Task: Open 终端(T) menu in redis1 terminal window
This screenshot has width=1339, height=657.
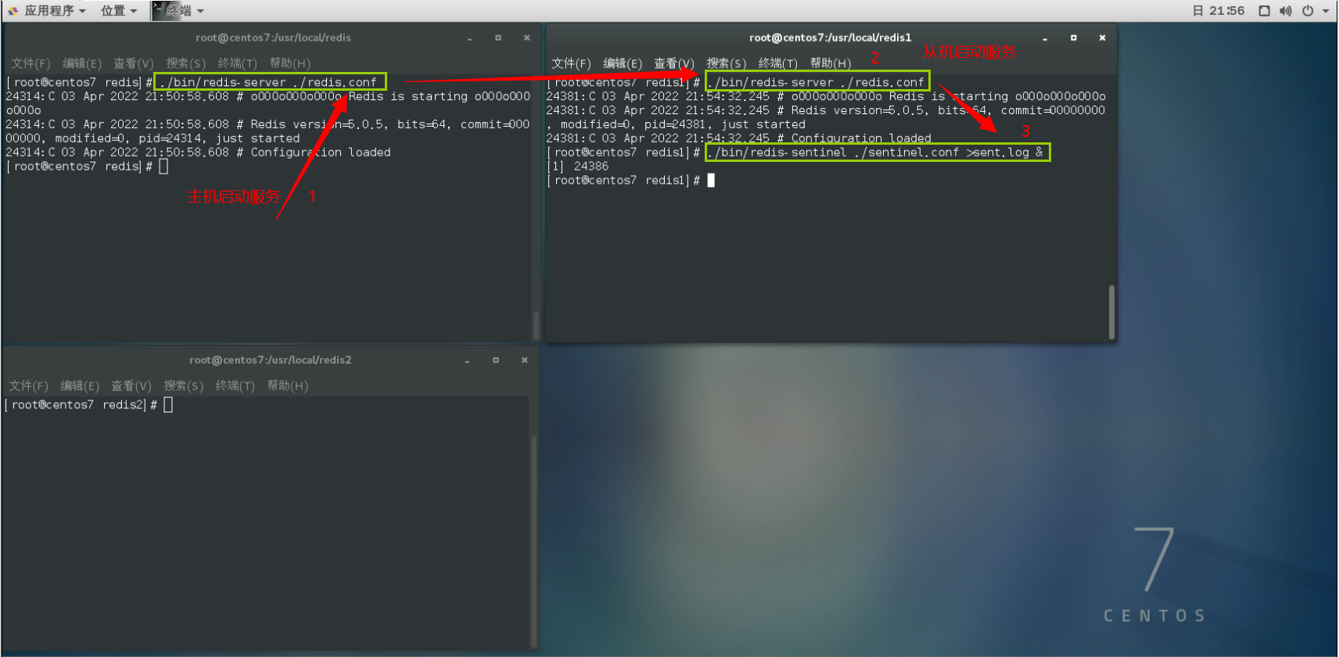Action: point(777,63)
